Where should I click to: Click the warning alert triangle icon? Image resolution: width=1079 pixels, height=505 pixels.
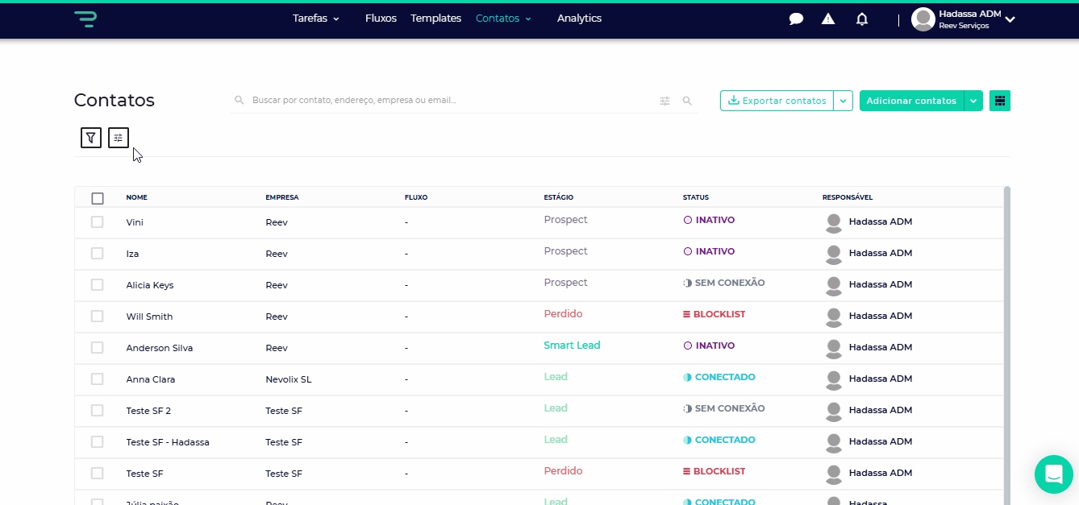tap(828, 19)
